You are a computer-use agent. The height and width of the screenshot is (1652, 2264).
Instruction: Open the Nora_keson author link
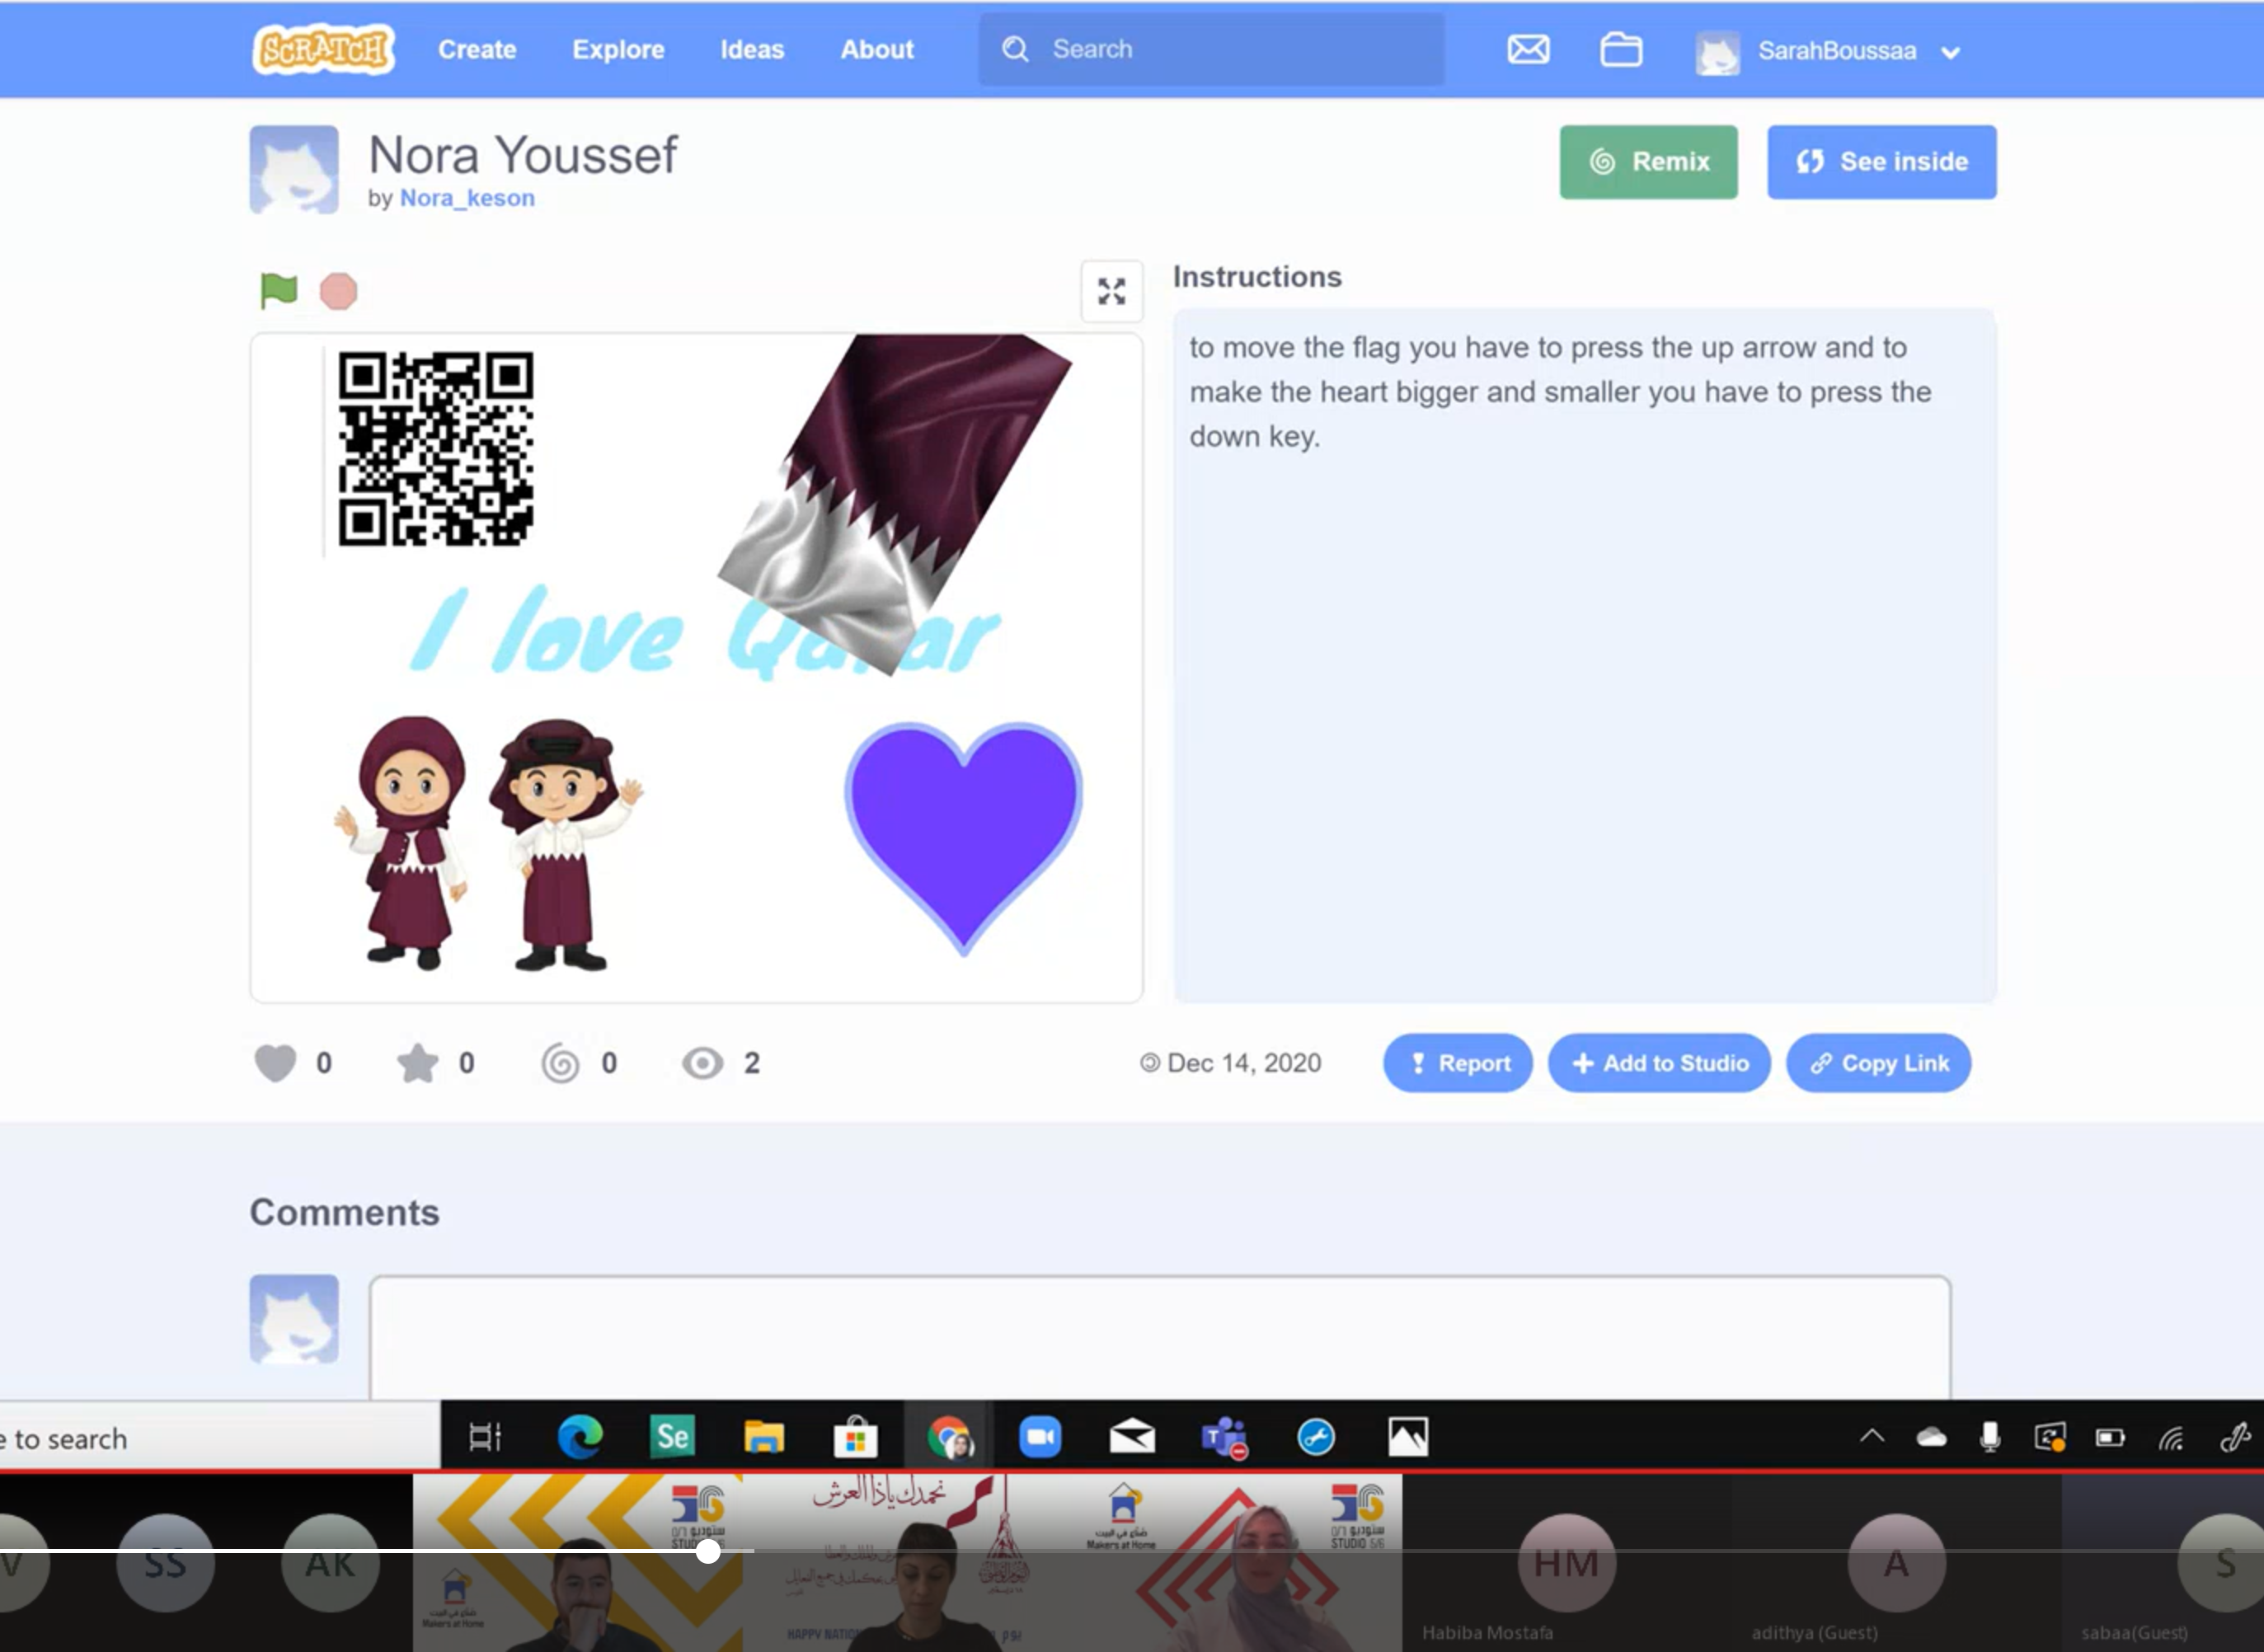(x=467, y=198)
